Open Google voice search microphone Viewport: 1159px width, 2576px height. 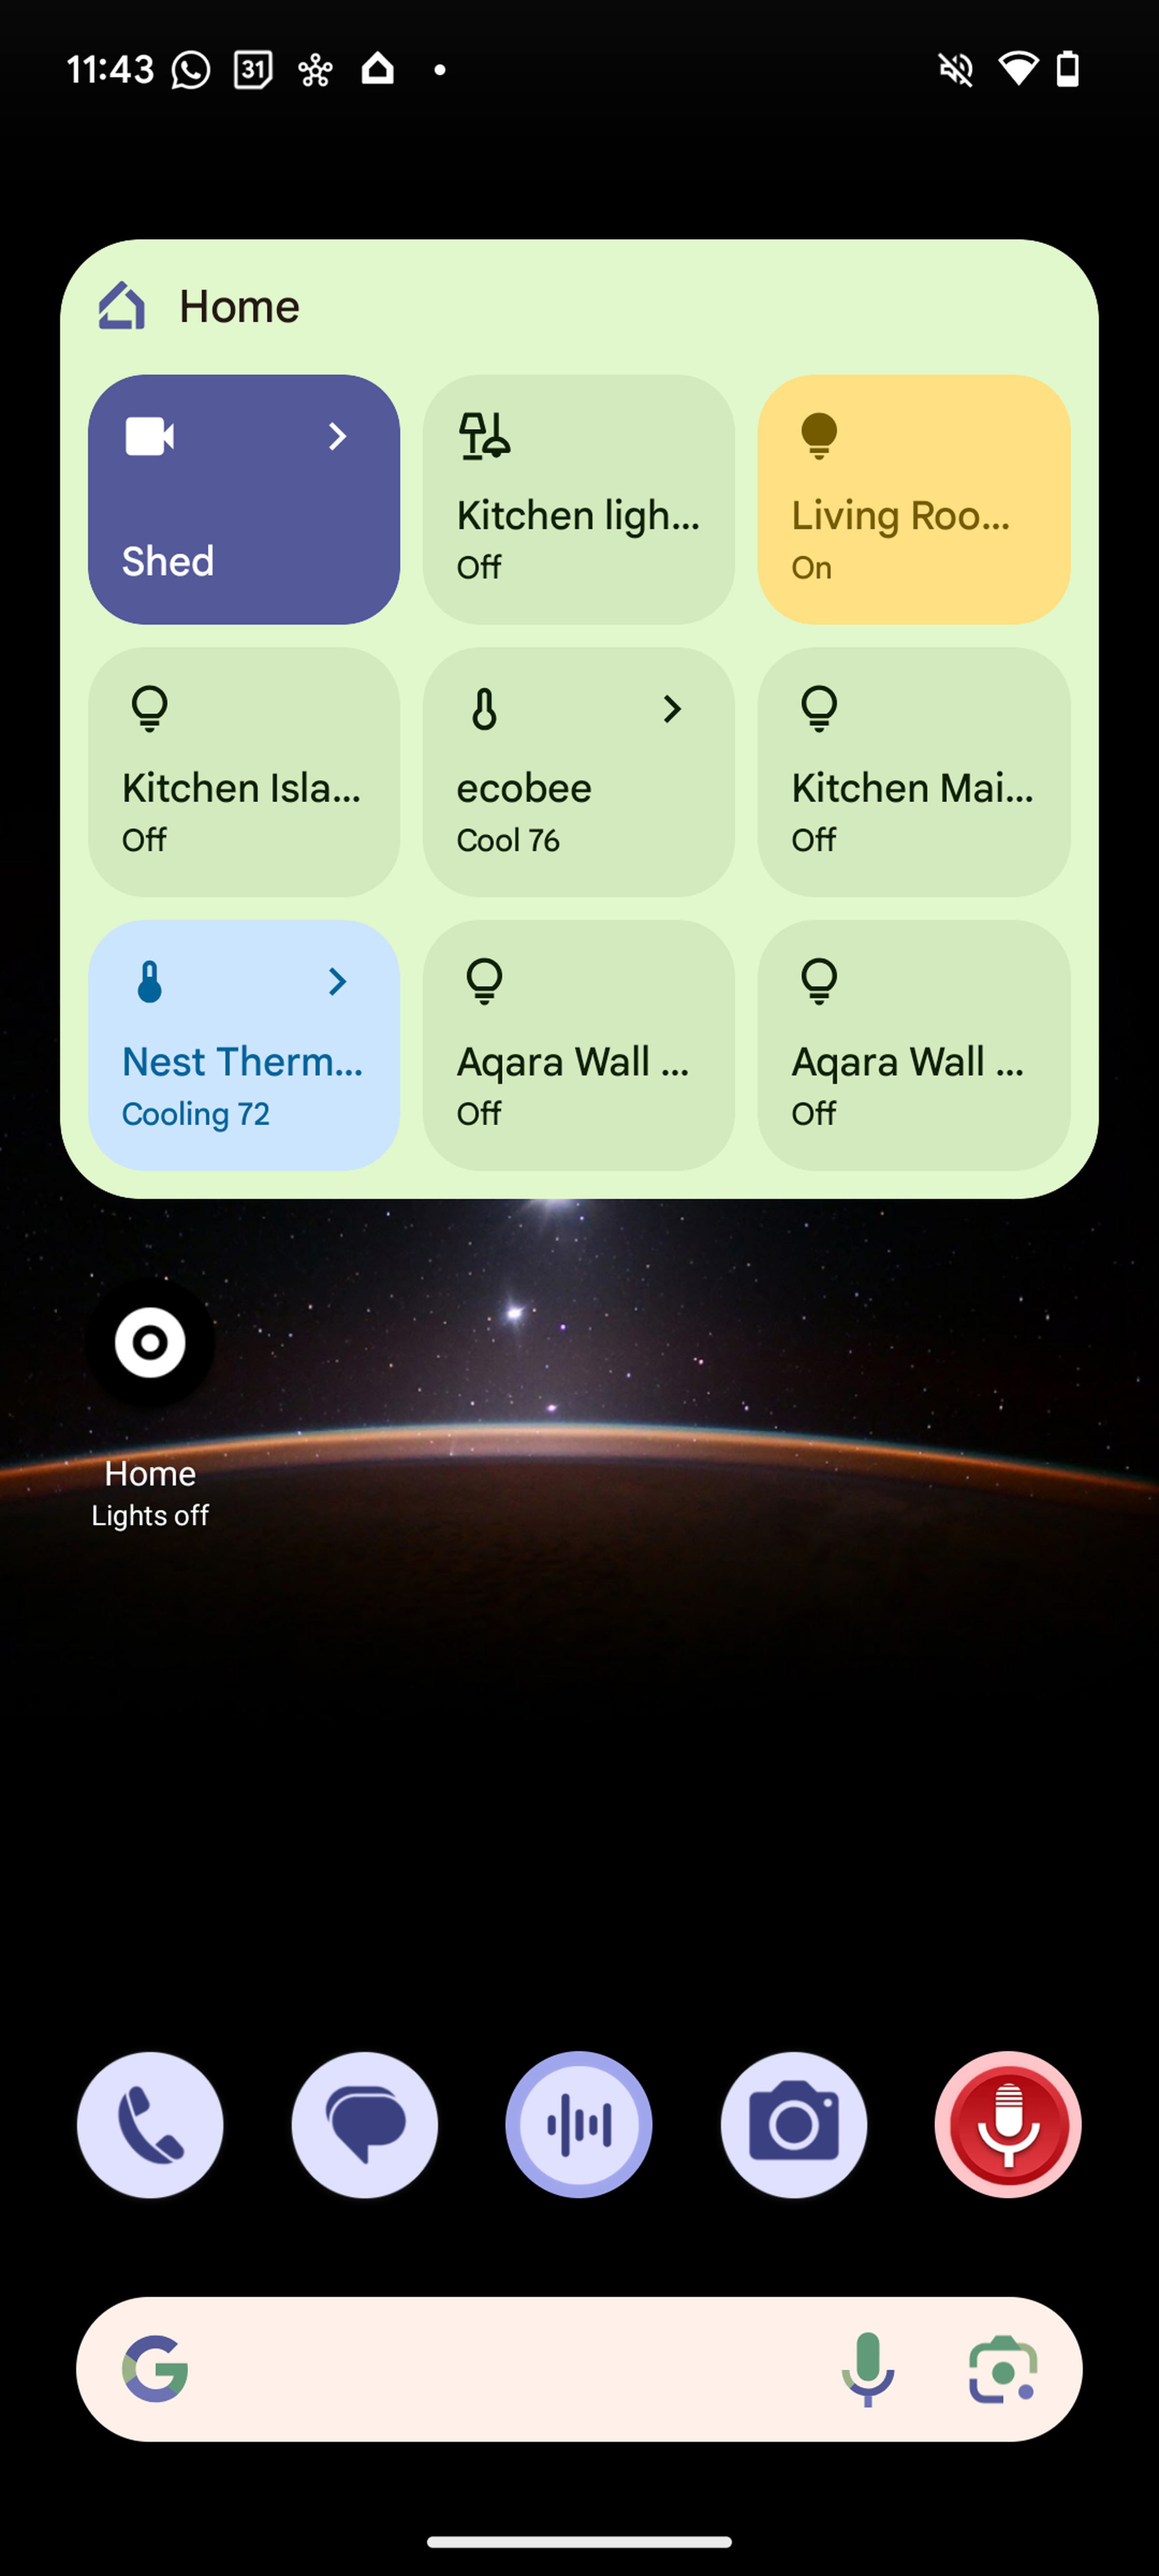pos(870,2367)
